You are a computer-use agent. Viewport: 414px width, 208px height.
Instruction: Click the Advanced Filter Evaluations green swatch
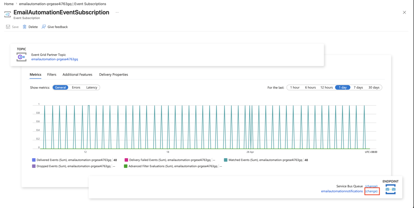point(125,166)
